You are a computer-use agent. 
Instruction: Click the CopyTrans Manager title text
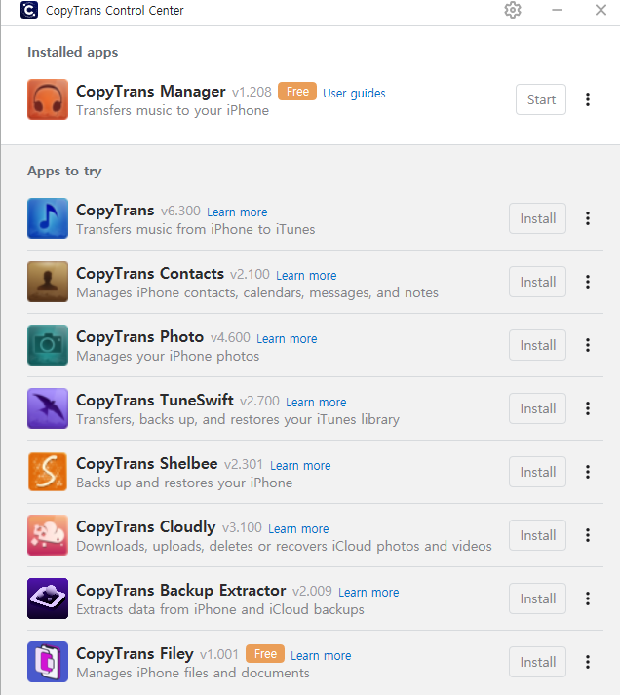click(151, 92)
